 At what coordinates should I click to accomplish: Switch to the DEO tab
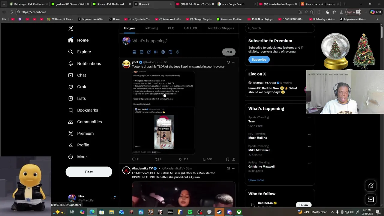tap(171, 28)
